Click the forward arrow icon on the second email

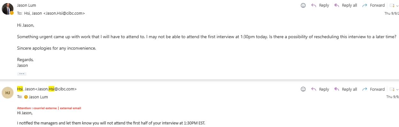pos(365,89)
